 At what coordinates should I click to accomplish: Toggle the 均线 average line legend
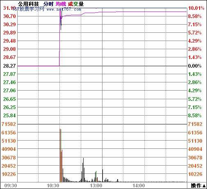pos(61,4)
